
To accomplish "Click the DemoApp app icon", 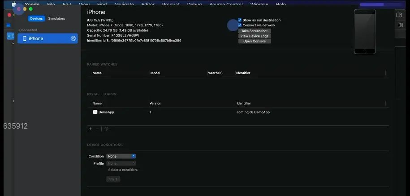I will tap(95, 112).
